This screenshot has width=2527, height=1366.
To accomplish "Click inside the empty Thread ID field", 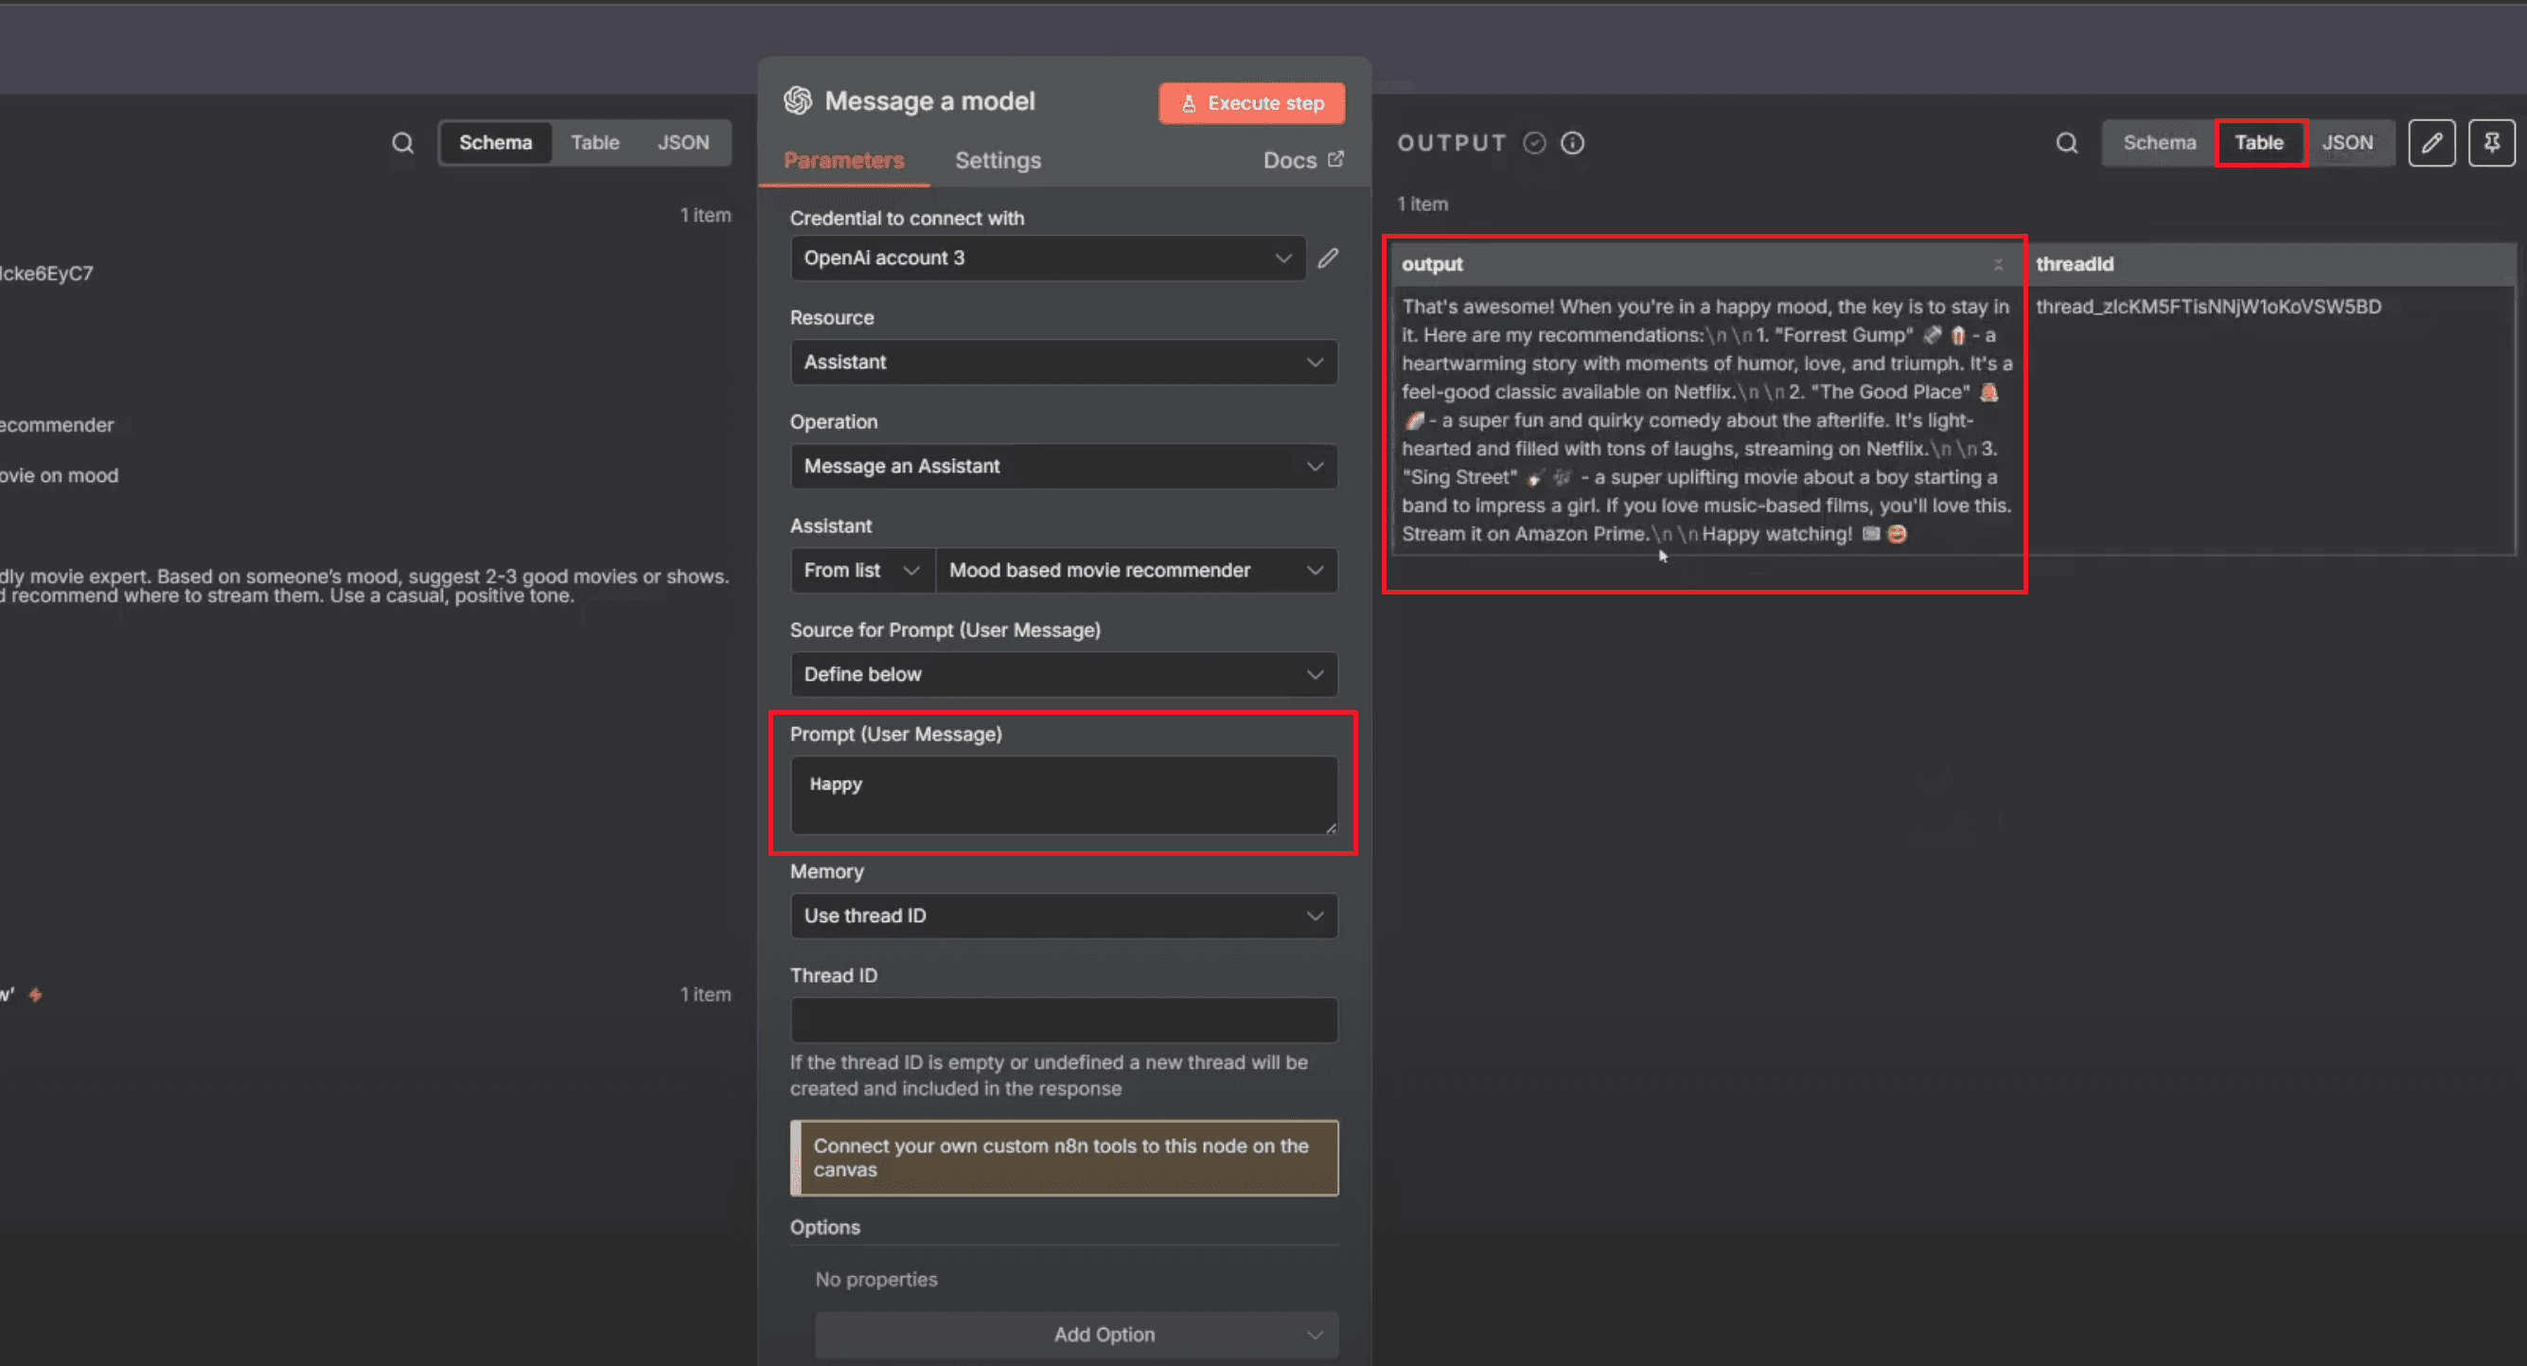I will [x=1063, y=1020].
